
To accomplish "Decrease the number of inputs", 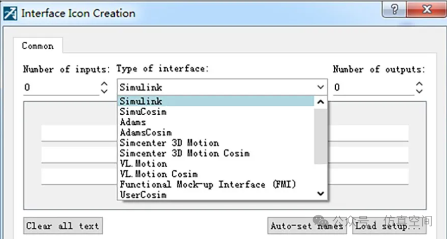I will point(104,91).
